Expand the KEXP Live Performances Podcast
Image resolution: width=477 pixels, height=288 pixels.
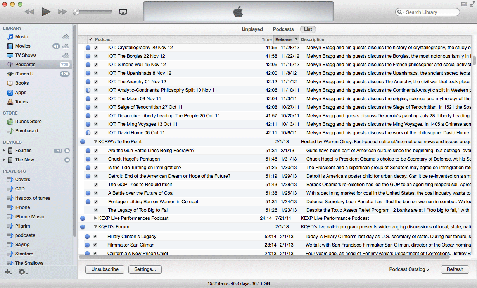96,218
